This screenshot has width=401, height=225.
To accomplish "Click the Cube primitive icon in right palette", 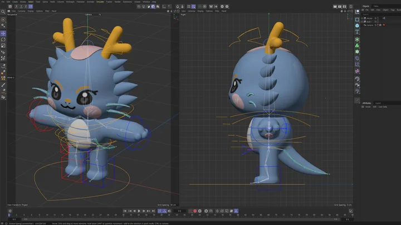I will [x=357, y=26].
